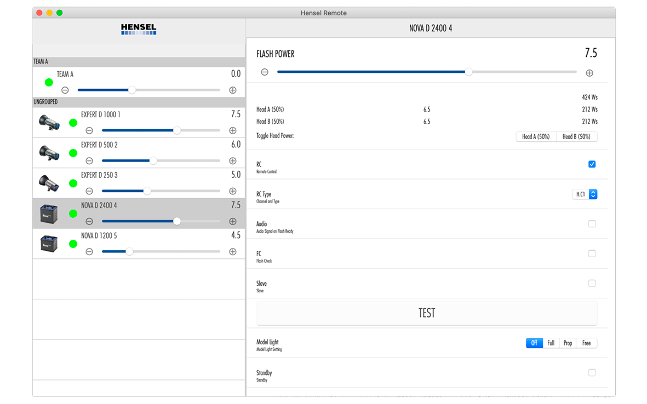
Task: Enable the Audio signal checkbox
Action: (x=592, y=224)
